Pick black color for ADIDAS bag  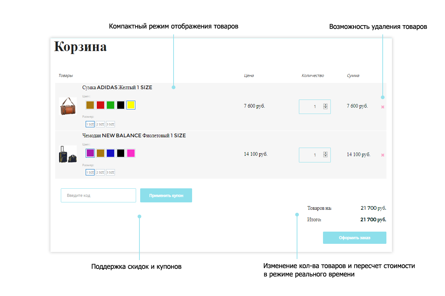point(121,105)
